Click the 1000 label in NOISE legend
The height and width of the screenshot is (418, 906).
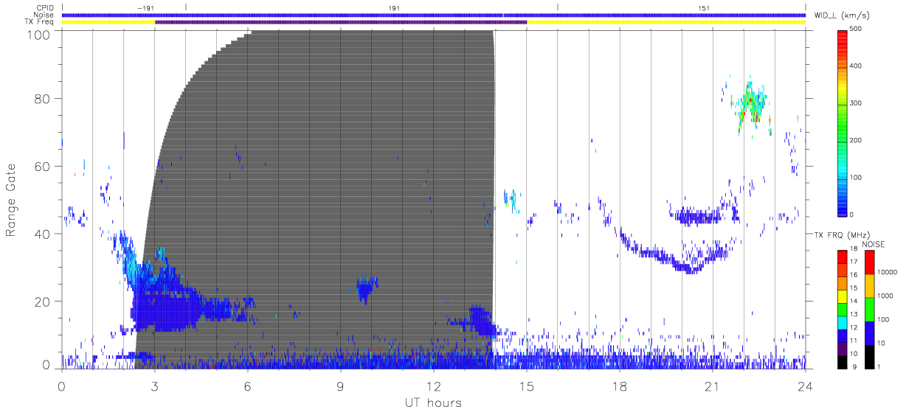click(x=886, y=296)
